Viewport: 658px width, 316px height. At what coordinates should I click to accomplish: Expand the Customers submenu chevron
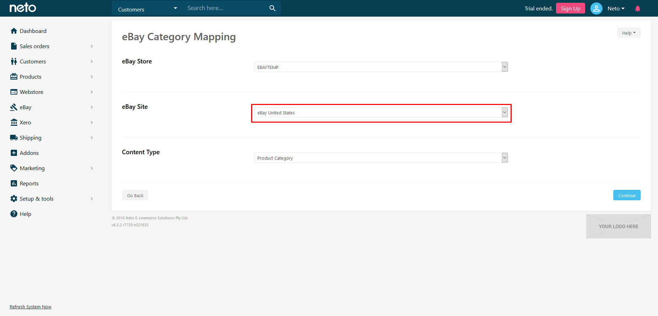click(92, 61)
